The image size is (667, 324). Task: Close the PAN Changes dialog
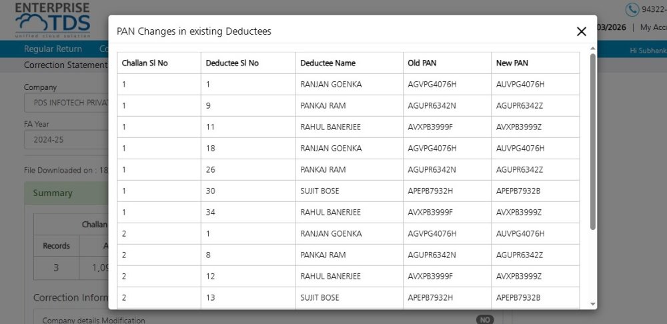click(x=581, y=31)
